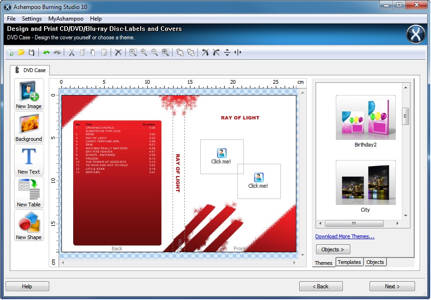Click the theme list scroll-left arrow
Viewport: 431px width, 300px height.
tap(320, 224)
